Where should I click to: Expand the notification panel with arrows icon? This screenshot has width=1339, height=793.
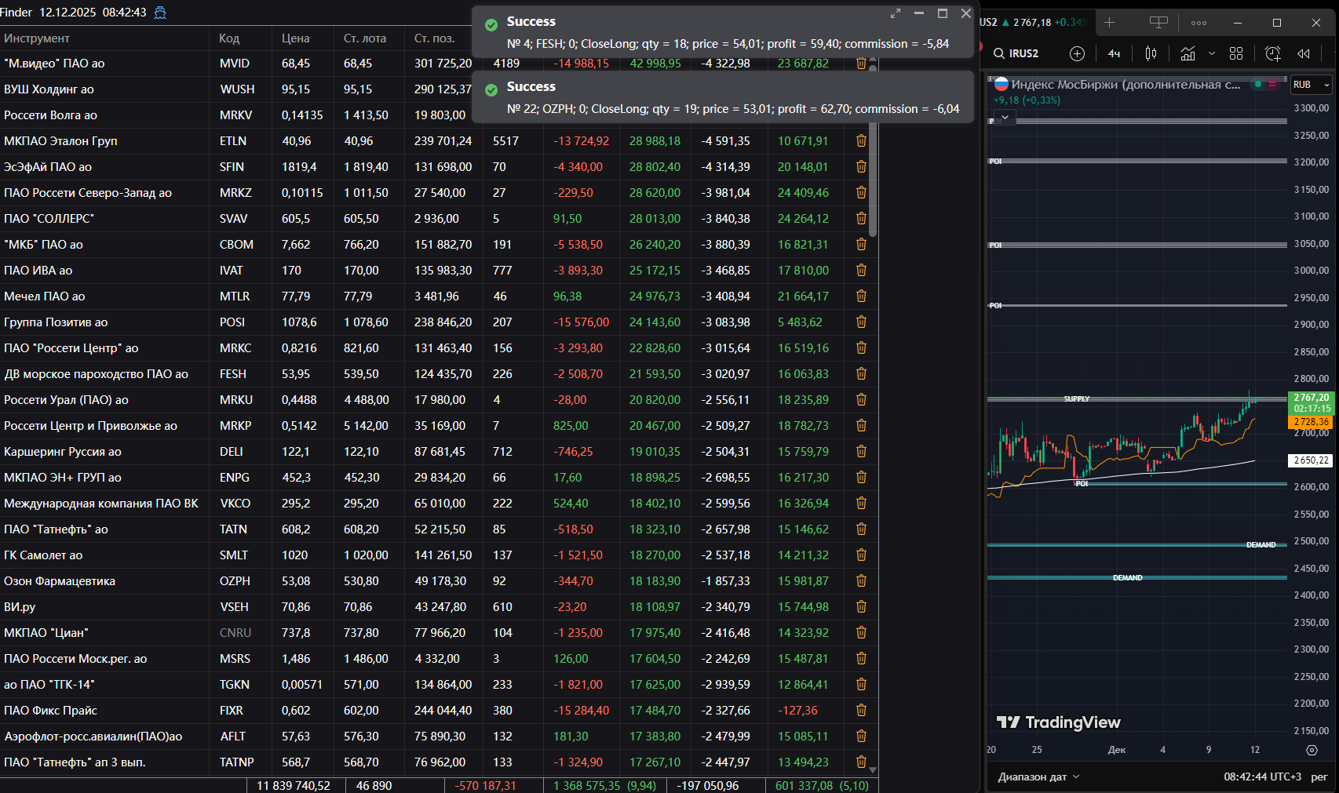(x=895, y=13)
